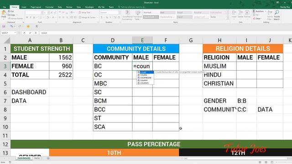Viewport: 292px width, 164px height.
Task: Switch to the Page Layout tab
Action: [36, 7]
